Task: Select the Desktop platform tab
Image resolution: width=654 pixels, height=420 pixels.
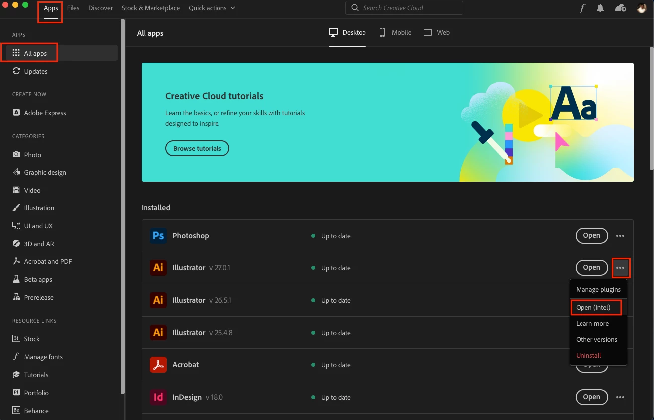Action: (347, 33)
